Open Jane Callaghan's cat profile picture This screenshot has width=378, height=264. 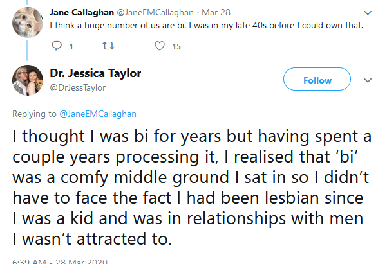[x=28, y=22]
